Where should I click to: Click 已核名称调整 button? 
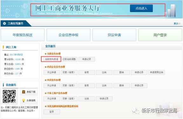click(x=69, y=59)
